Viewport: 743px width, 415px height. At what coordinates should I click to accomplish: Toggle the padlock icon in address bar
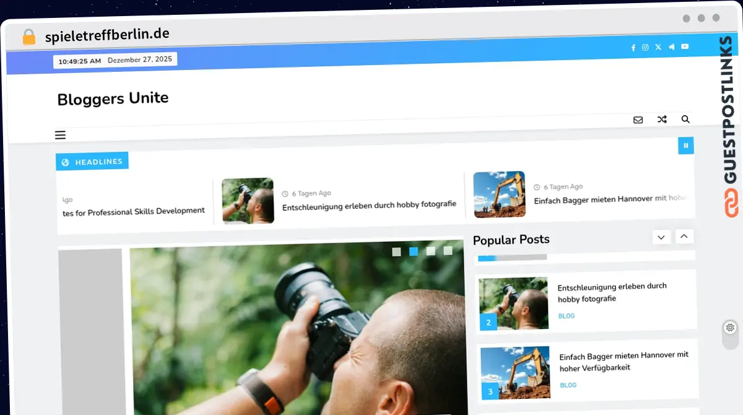(x=28, y=35)
